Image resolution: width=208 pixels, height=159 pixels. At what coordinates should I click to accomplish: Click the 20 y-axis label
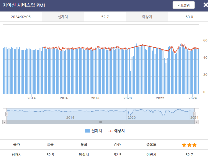pyautogui.click(x=205, y=75)
